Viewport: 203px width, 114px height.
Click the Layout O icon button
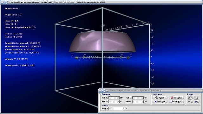(190, 102)
